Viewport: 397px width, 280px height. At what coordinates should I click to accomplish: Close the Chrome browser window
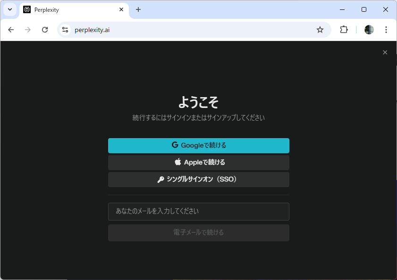tap(385, 9)
